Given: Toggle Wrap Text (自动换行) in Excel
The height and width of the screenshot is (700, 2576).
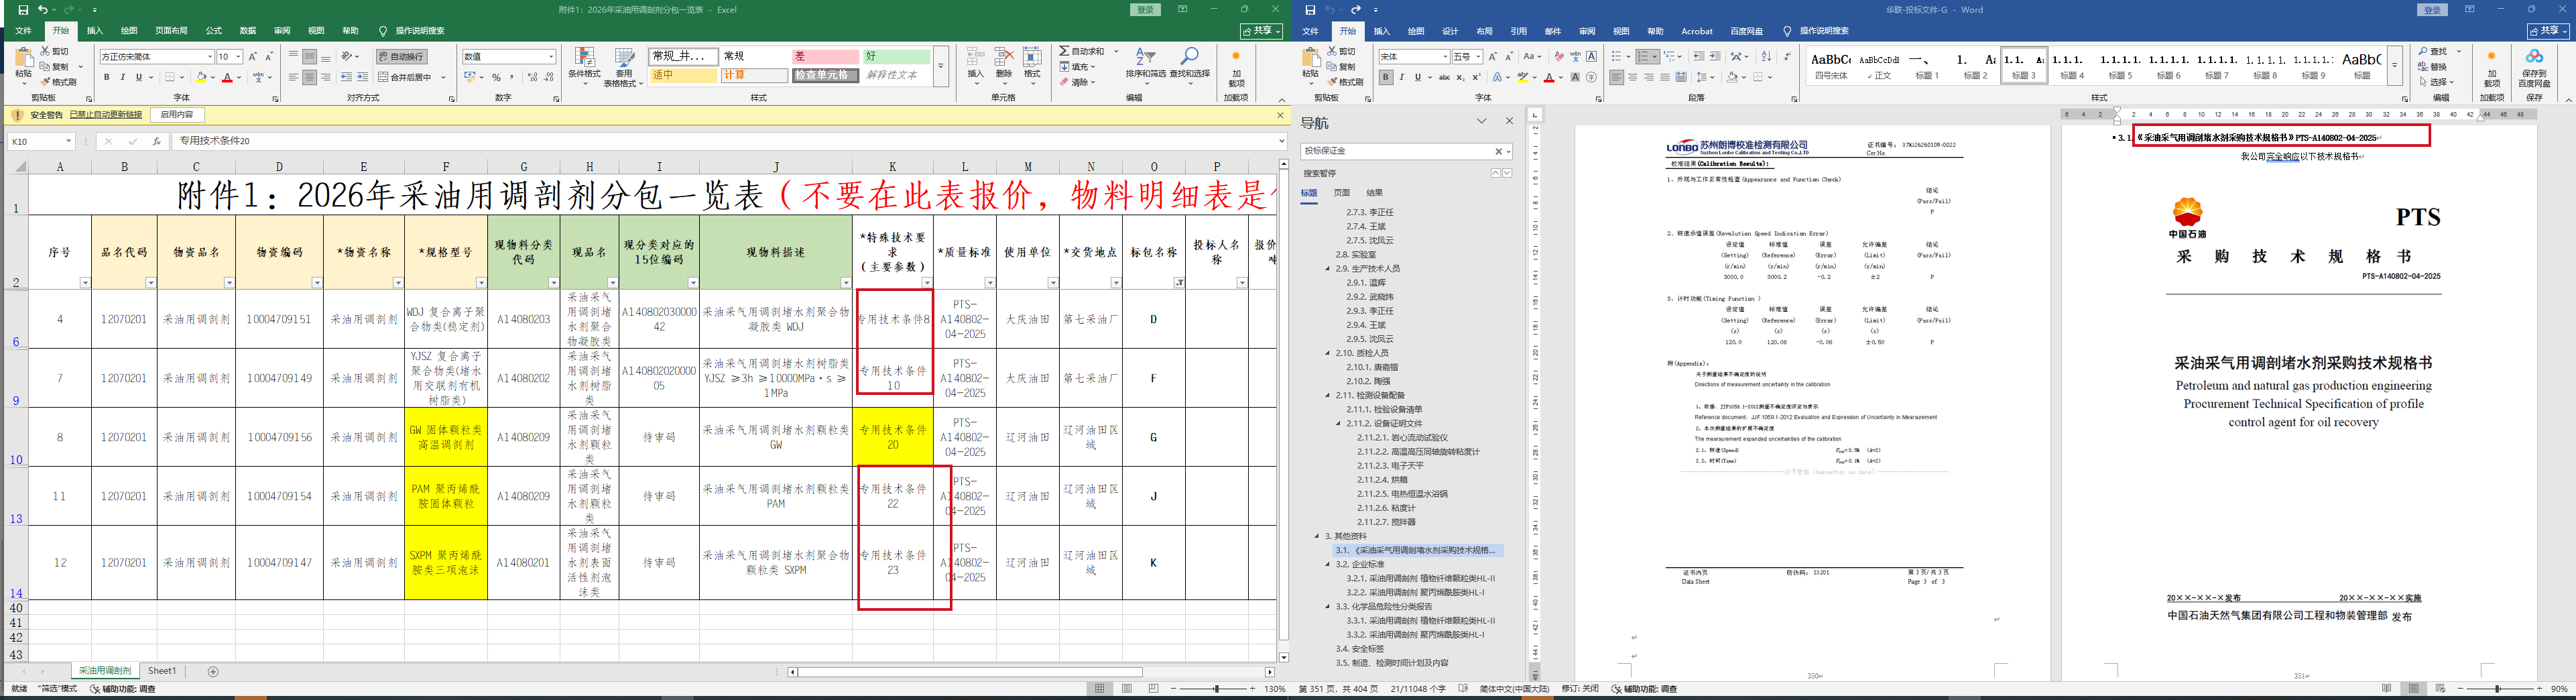Looking at the screenshot, I should [x=401, y=57].
